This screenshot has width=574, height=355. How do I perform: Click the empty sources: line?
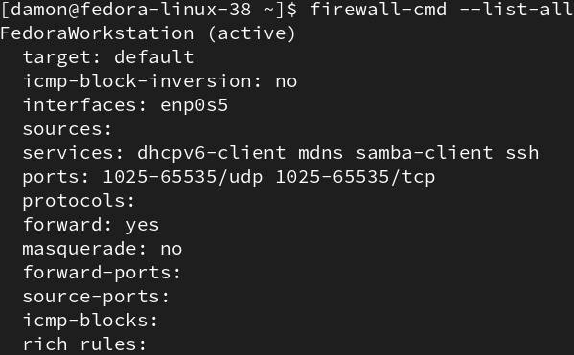[x=67, y=129]
